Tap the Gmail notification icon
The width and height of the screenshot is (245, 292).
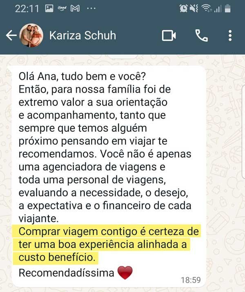tap(75, 9)
